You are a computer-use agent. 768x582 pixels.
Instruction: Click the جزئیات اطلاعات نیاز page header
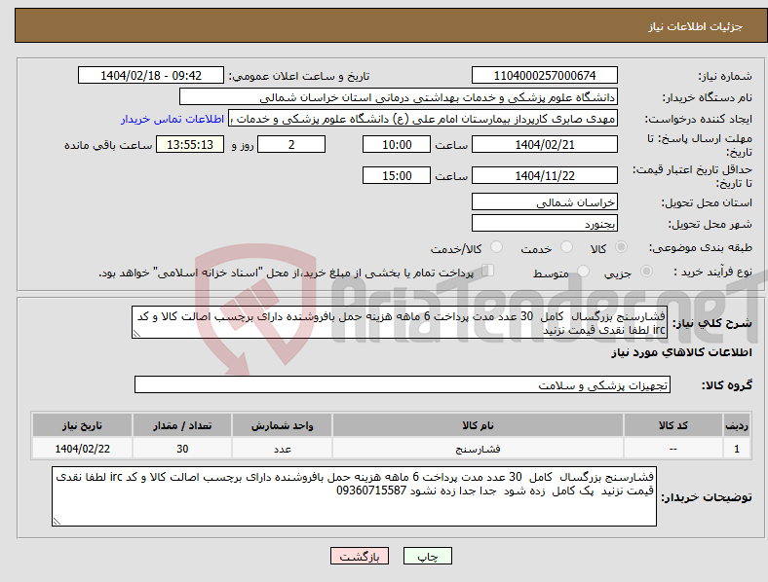pyautogui.click(x=696, y=26)
